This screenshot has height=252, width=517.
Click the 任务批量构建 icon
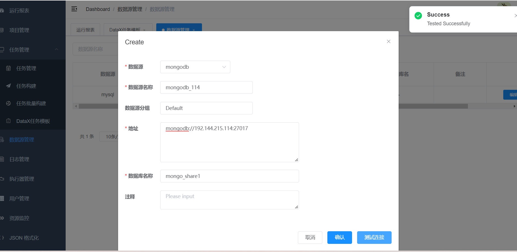tap(8, 103)
